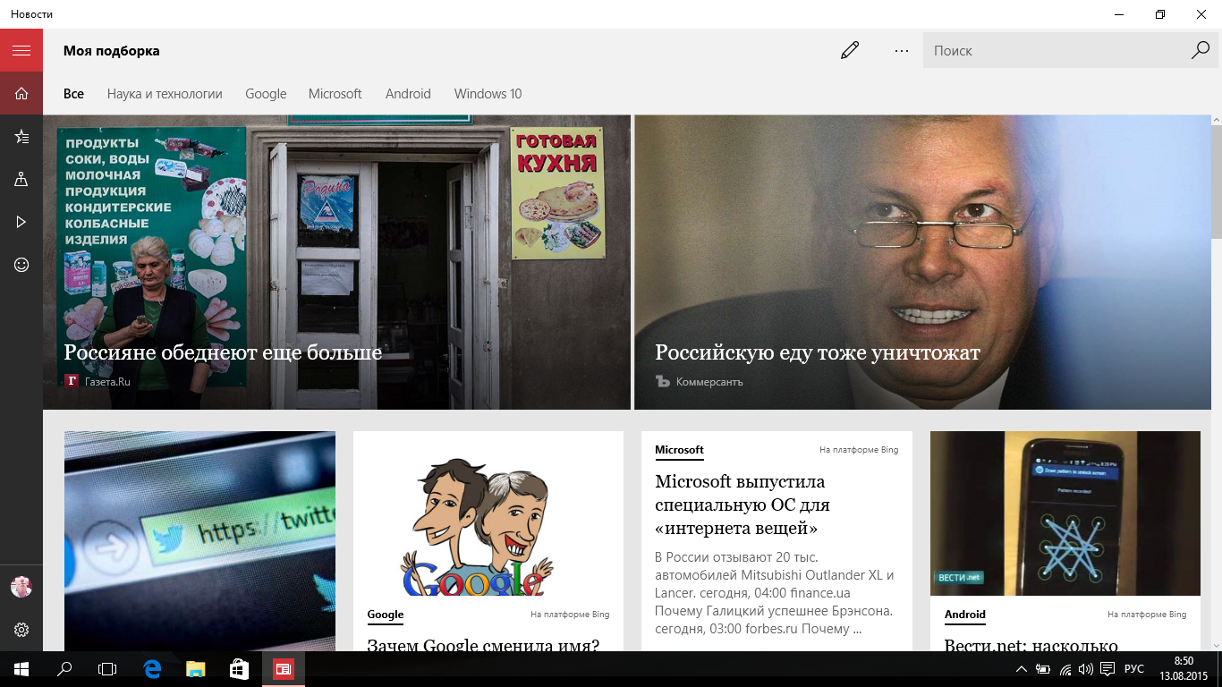1222x687 pixels.
Task: Click Коммерсантъ source label
Action: click(709, 382)
